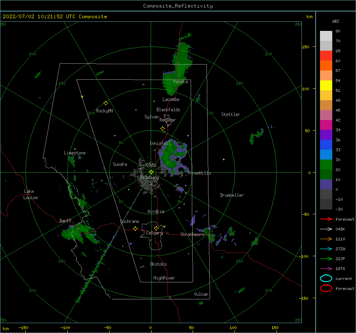This screenshot has height=333, width=356.
Task: Click the Stettler city label
Action: (231, 114)
